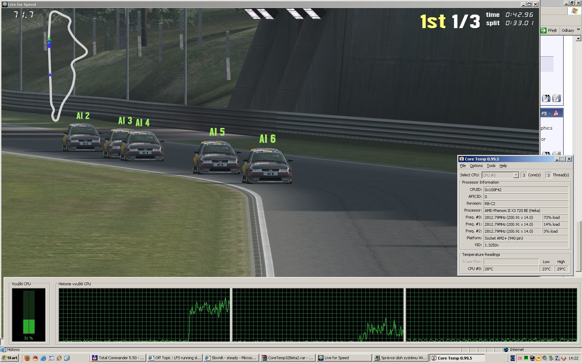582x363 pixels.
Task: Click the red diamond tray icon
Action: [563, 358]
